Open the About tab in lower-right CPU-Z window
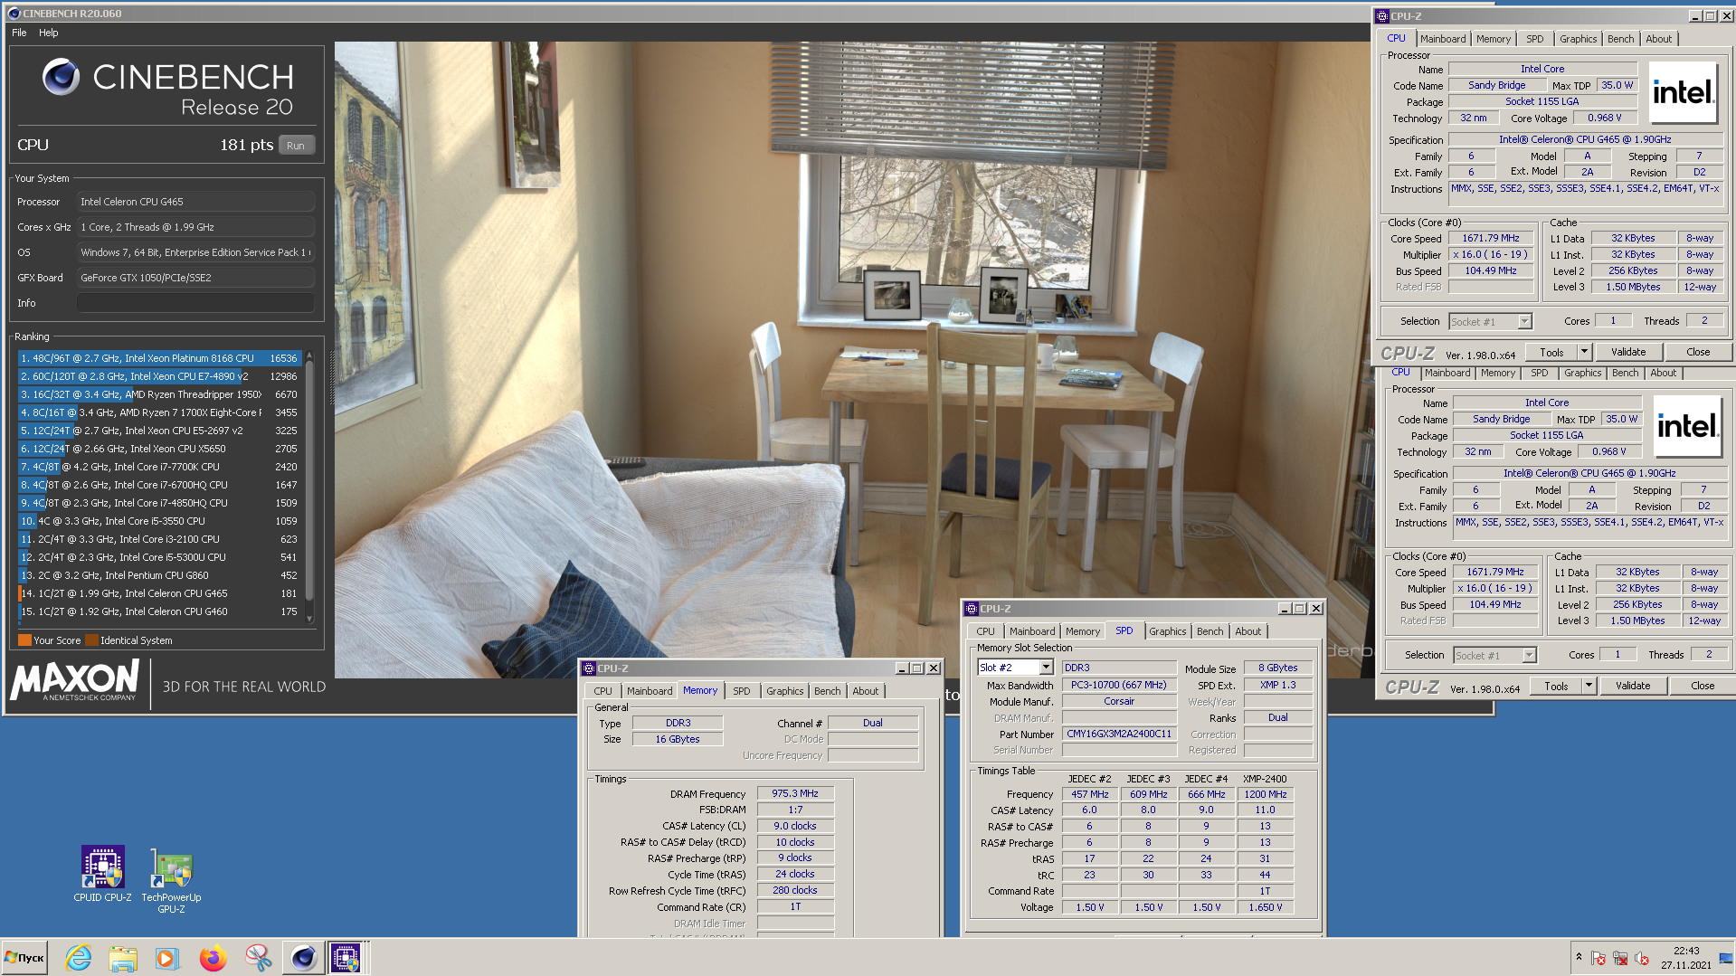 (x=1663, y=373)
